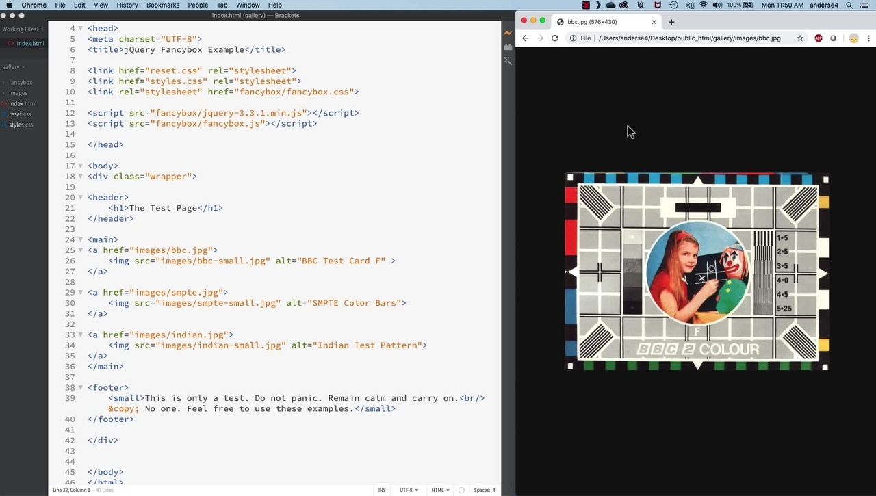Open a new Chrome tab with plus
This screenshot has width=876, height=496.
(671, 22)
